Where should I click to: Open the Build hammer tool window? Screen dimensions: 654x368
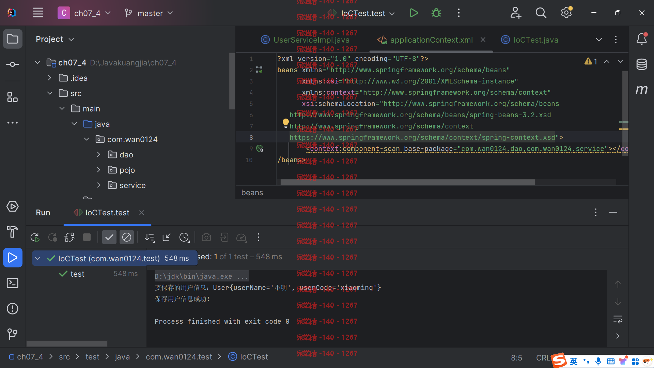tap(13, 232)
